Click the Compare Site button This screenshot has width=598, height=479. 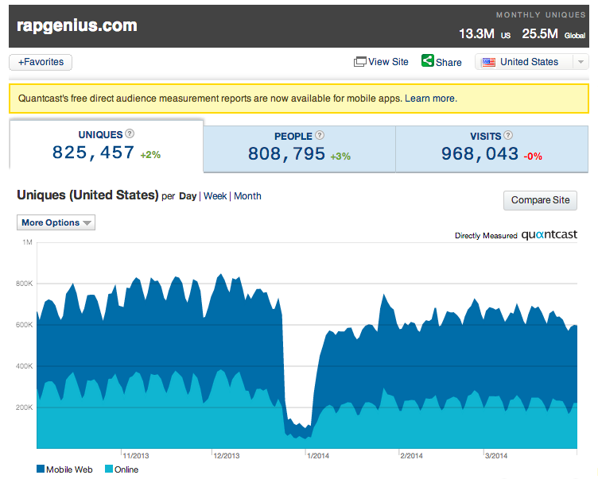tap(540, 200)
